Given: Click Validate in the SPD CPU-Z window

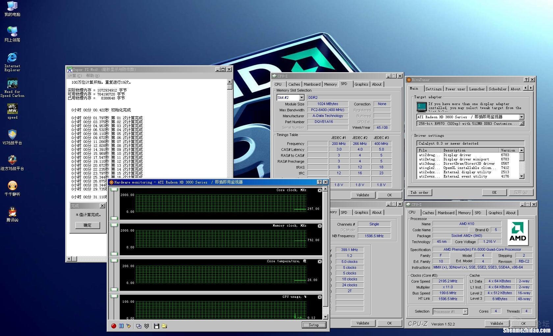Looking at the screenshot, I should (x=363, y=195).
